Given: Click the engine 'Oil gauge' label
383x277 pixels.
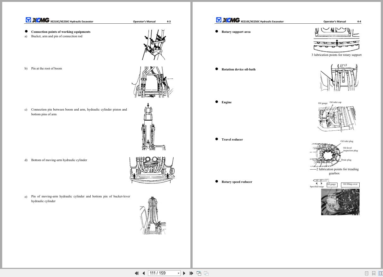Looking at the screenshot, I should 323,103.
